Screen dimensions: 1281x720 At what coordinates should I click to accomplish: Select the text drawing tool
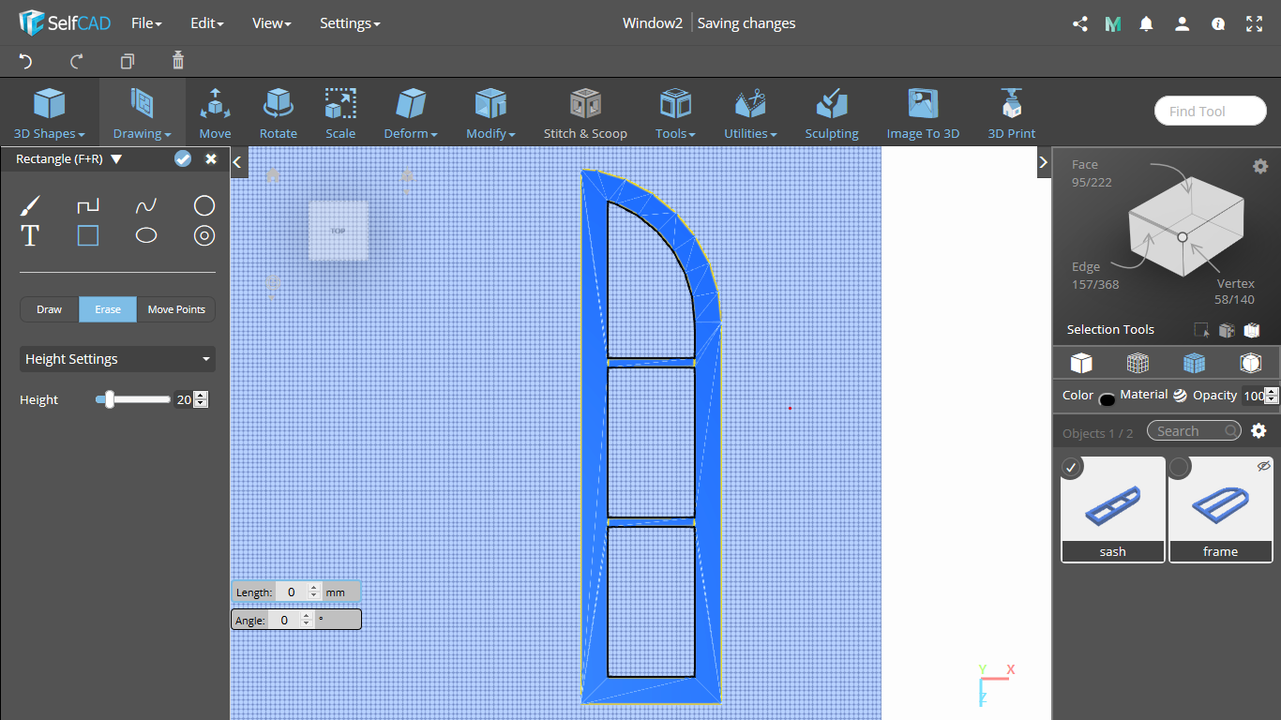pos(30,235)
